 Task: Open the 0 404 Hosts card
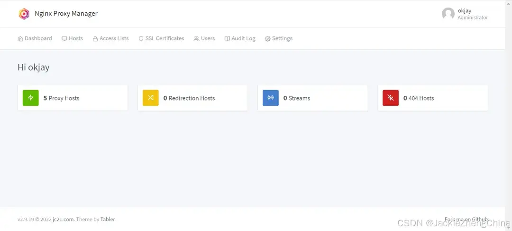tap(433, 98)
